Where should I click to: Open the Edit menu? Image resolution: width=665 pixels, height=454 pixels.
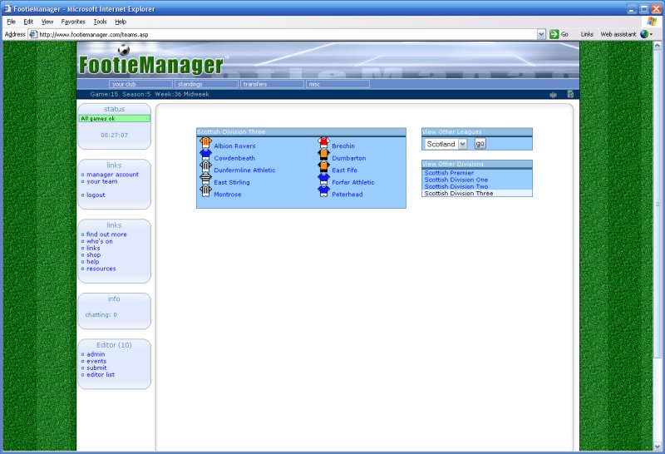(x=28, y=22)
